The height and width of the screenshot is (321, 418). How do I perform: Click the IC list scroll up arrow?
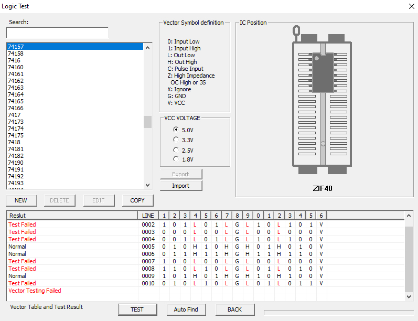(148, 48)
